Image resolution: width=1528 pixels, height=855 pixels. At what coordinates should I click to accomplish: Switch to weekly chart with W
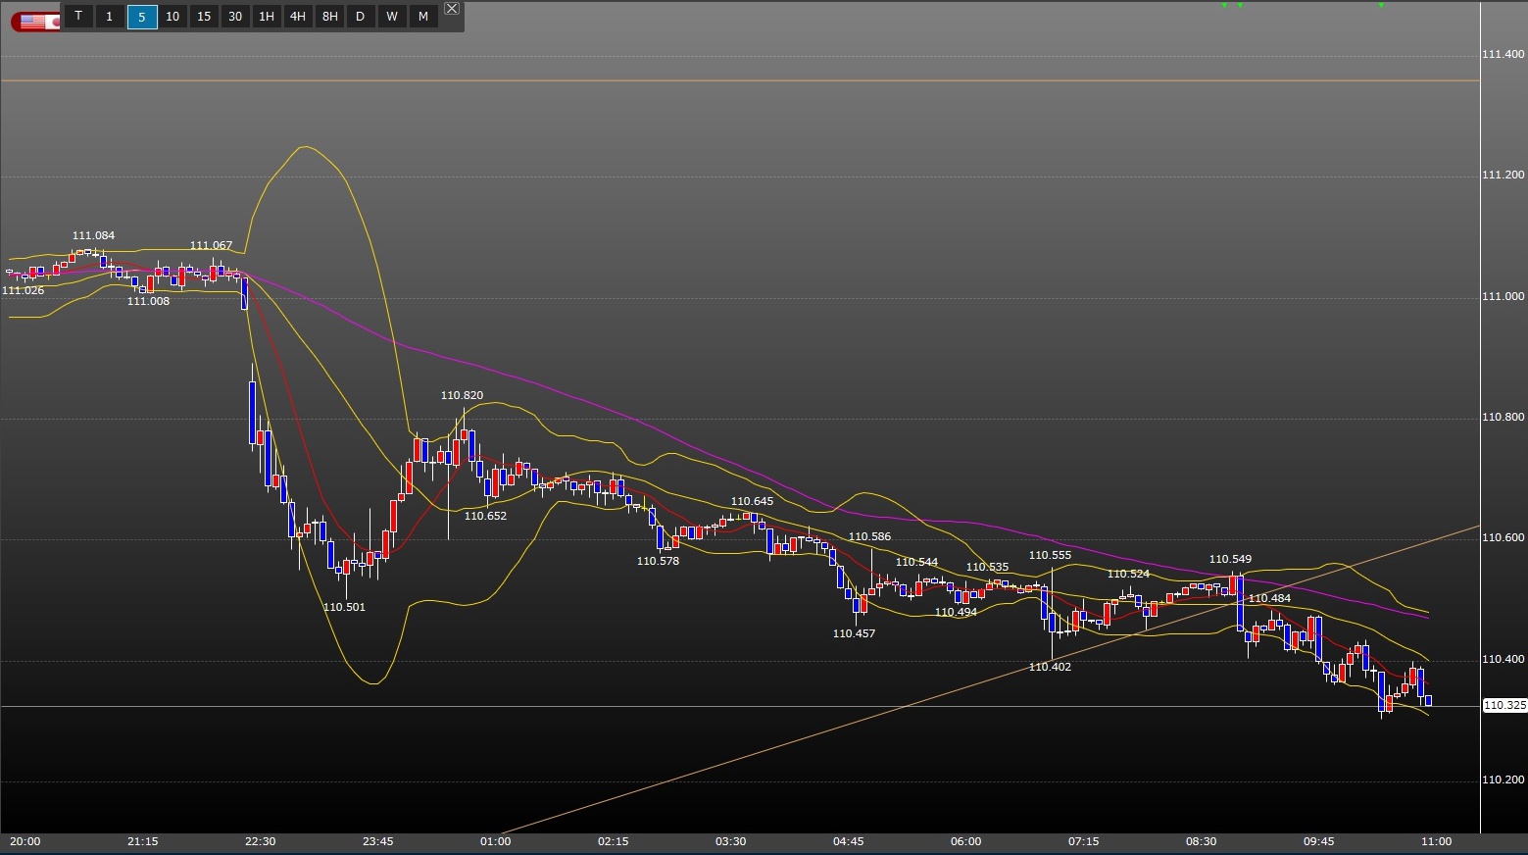(392, 16)
